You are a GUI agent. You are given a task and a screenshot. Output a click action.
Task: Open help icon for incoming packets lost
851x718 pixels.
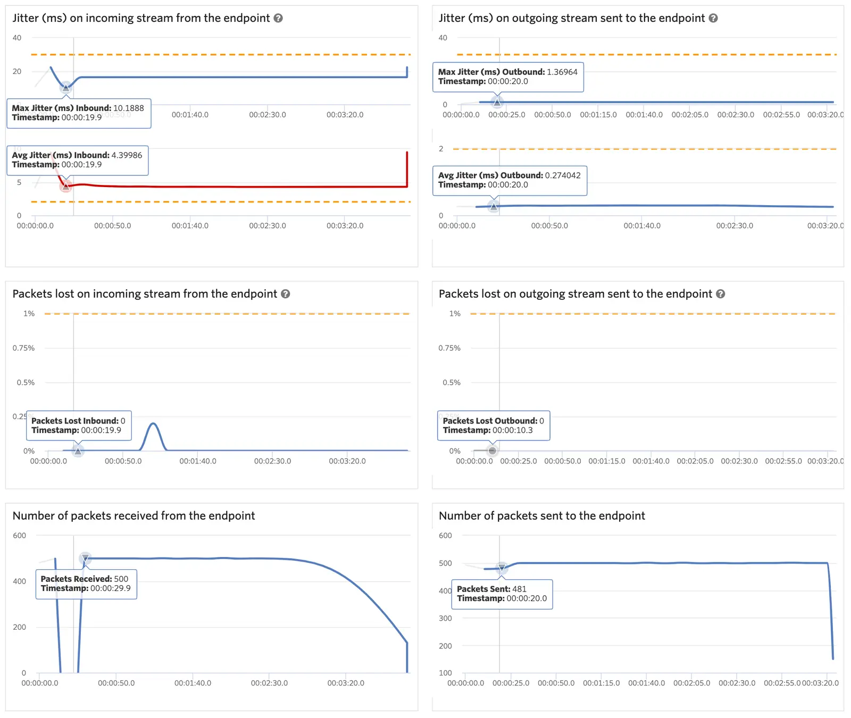pos(286,294)
